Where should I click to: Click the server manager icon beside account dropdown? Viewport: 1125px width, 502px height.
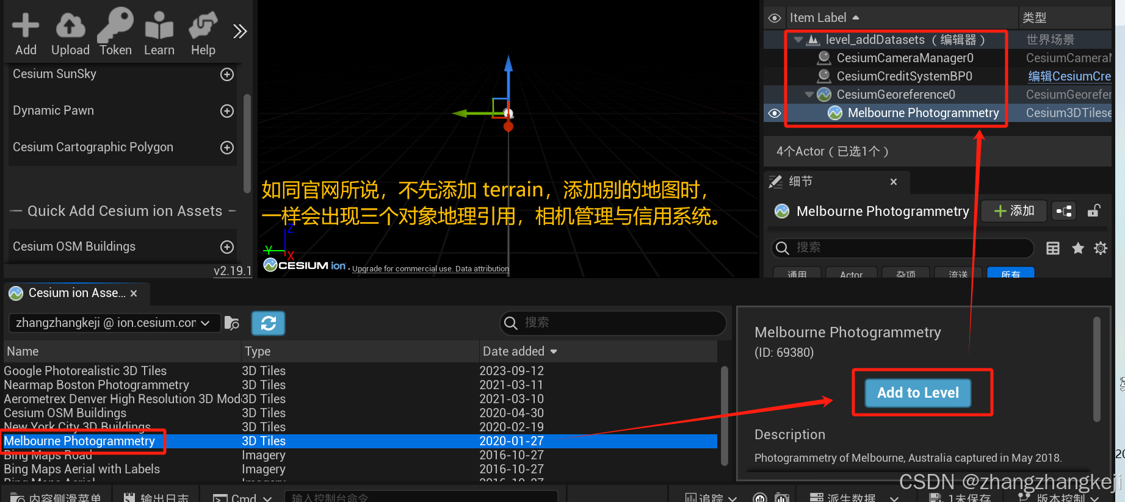(232, 323)
